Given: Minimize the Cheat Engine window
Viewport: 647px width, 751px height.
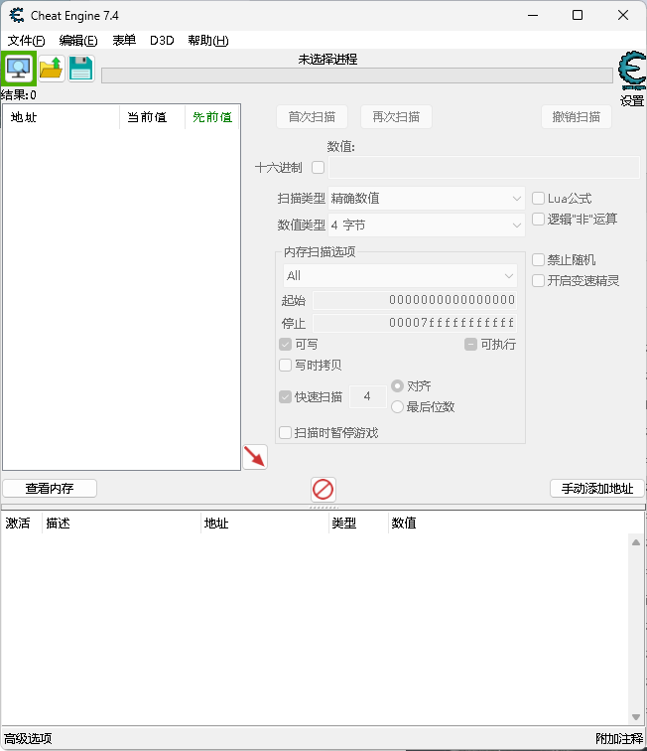Looking at the screenshot, I should click(x=533, y=15).
